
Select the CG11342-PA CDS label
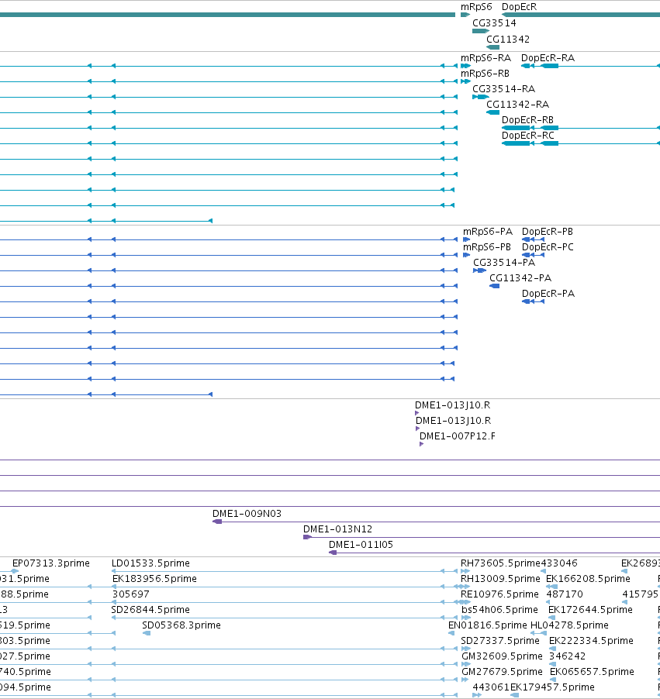point(520,278)
